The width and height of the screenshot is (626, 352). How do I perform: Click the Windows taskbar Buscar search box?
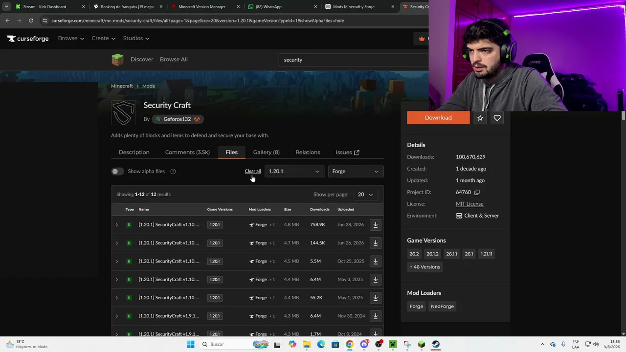point(234,344)
